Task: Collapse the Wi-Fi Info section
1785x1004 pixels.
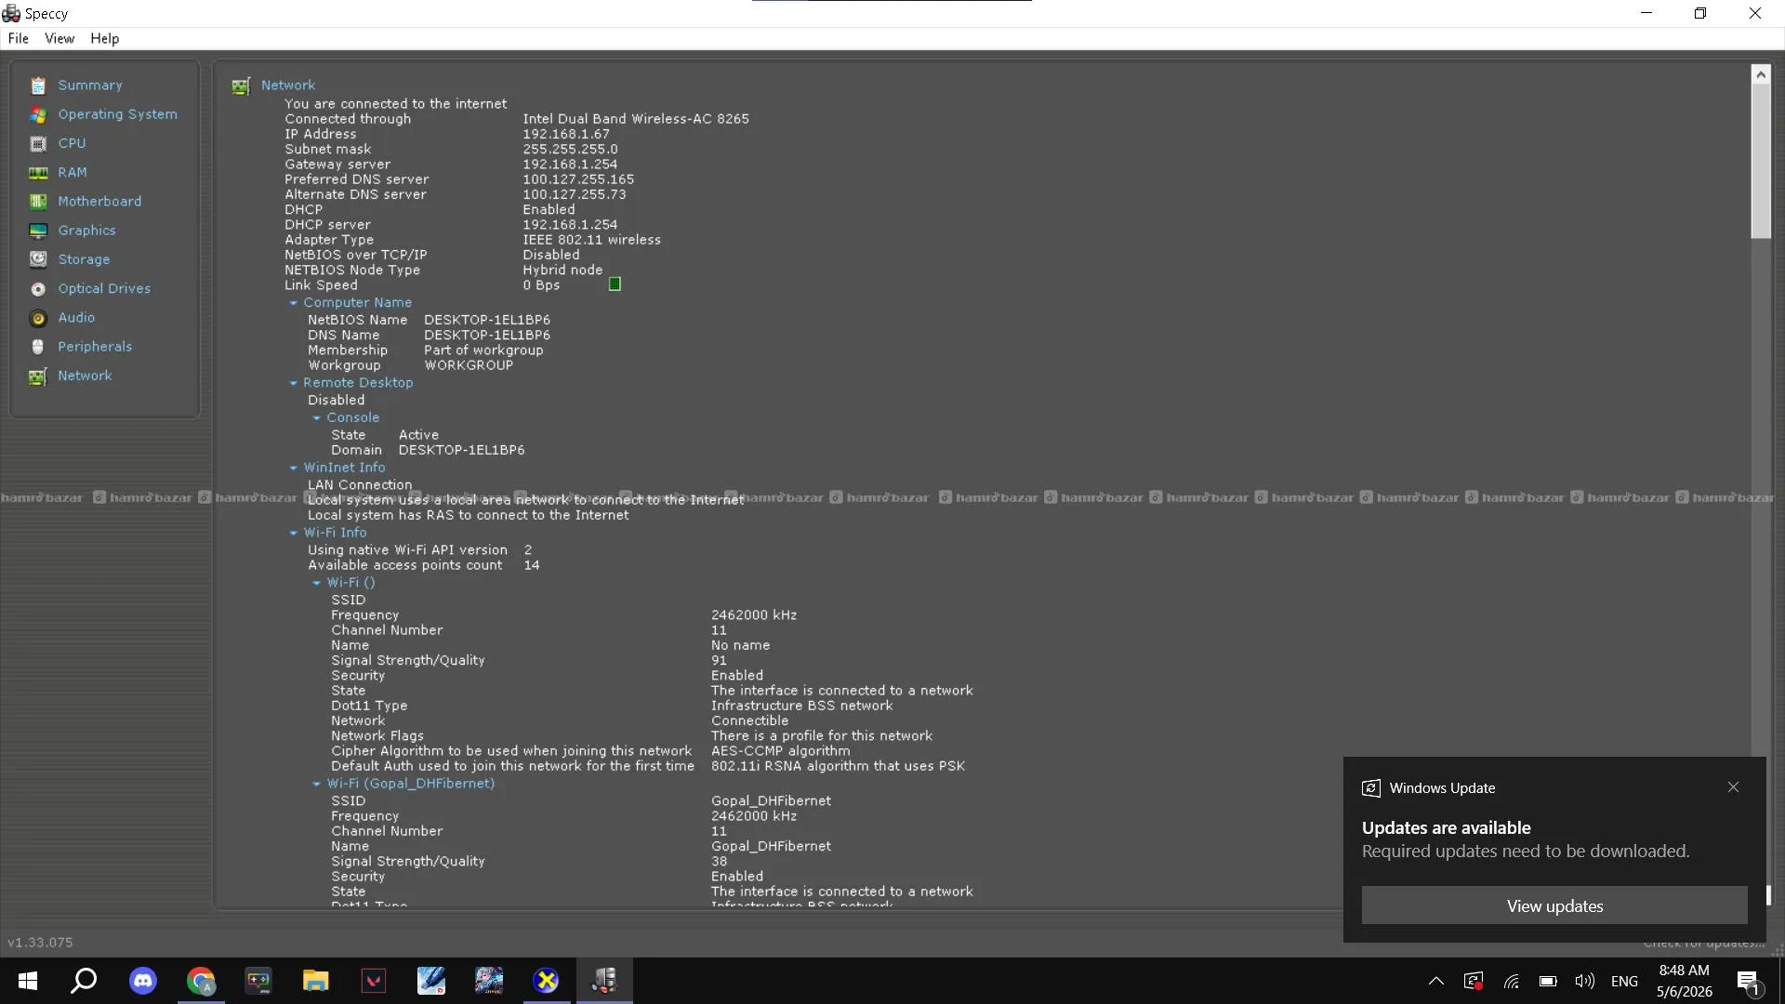Action: coord(294,534)
